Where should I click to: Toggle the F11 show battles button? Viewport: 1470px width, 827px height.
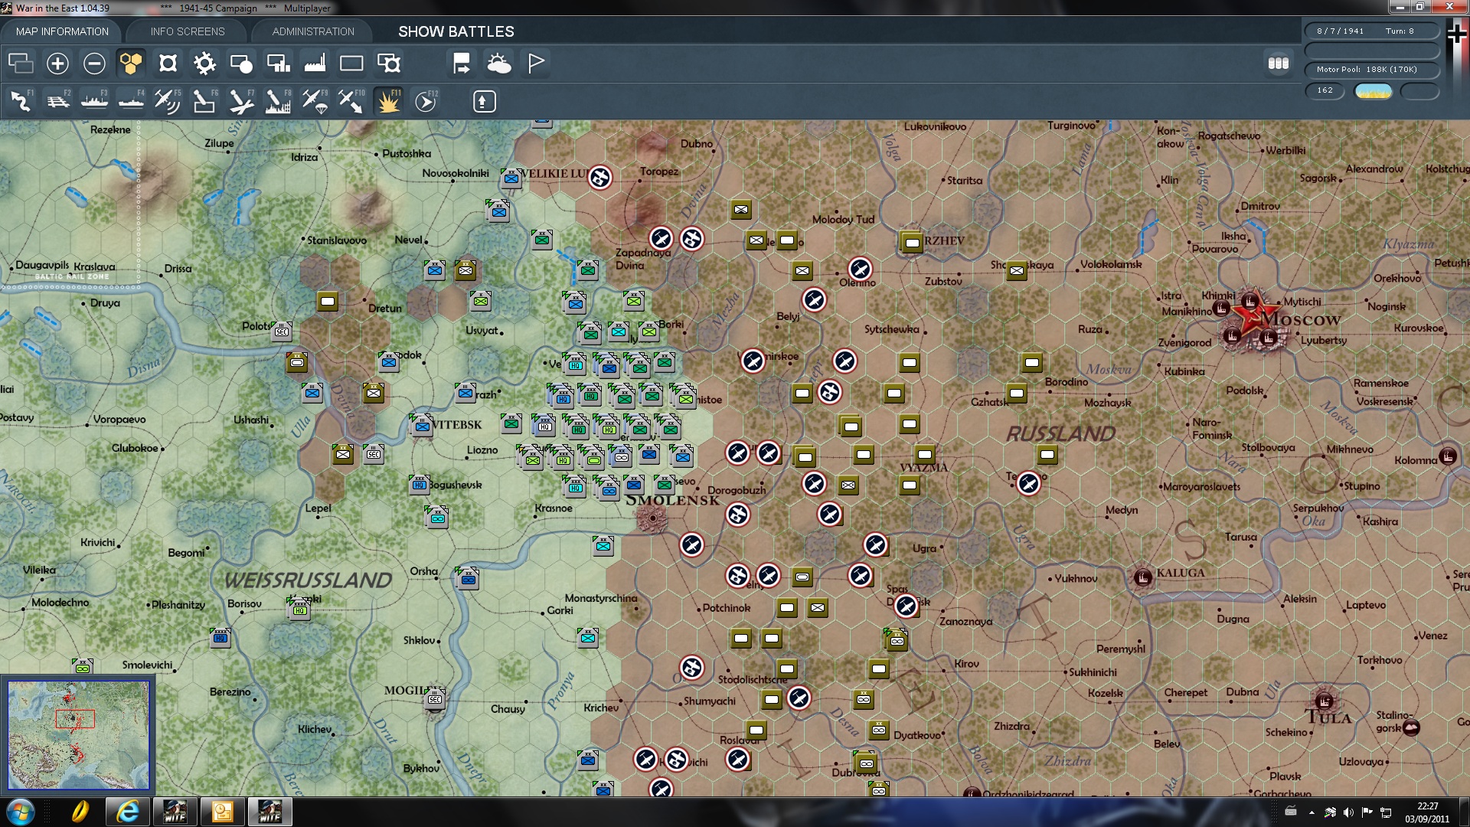tap(388, 101)
